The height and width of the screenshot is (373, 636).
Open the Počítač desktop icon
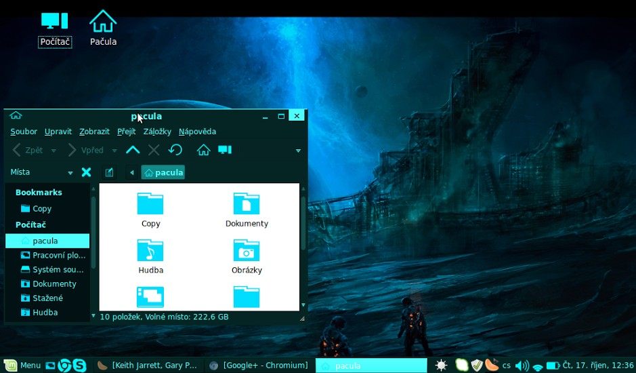coord(55,29)
